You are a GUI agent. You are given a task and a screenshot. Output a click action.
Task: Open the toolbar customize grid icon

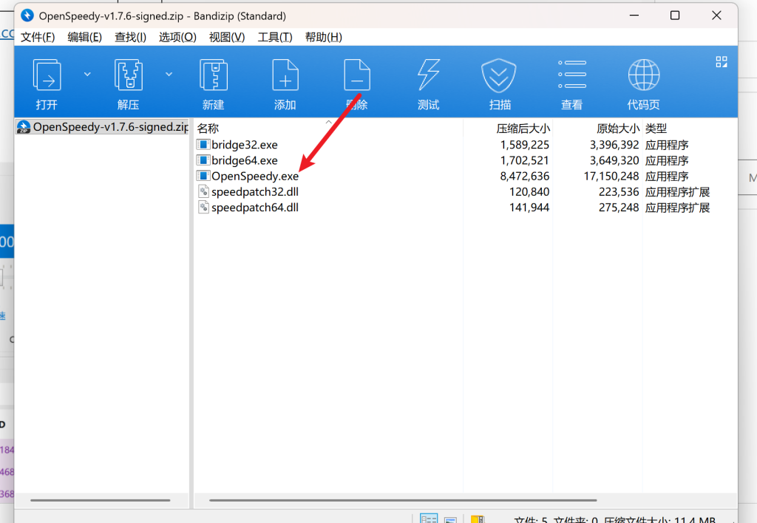point(722,62)
